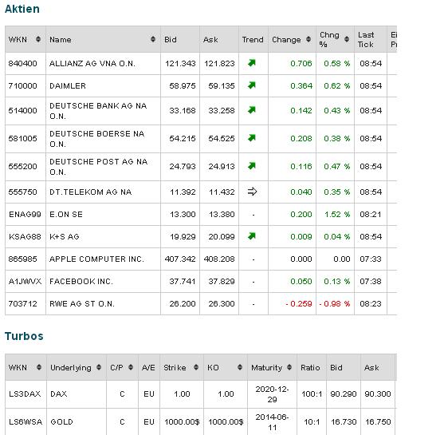The image size is (448, 435).
Task: Click the Bid column header in Aktien
Action: pyautogui.click(x=180, y=39)
